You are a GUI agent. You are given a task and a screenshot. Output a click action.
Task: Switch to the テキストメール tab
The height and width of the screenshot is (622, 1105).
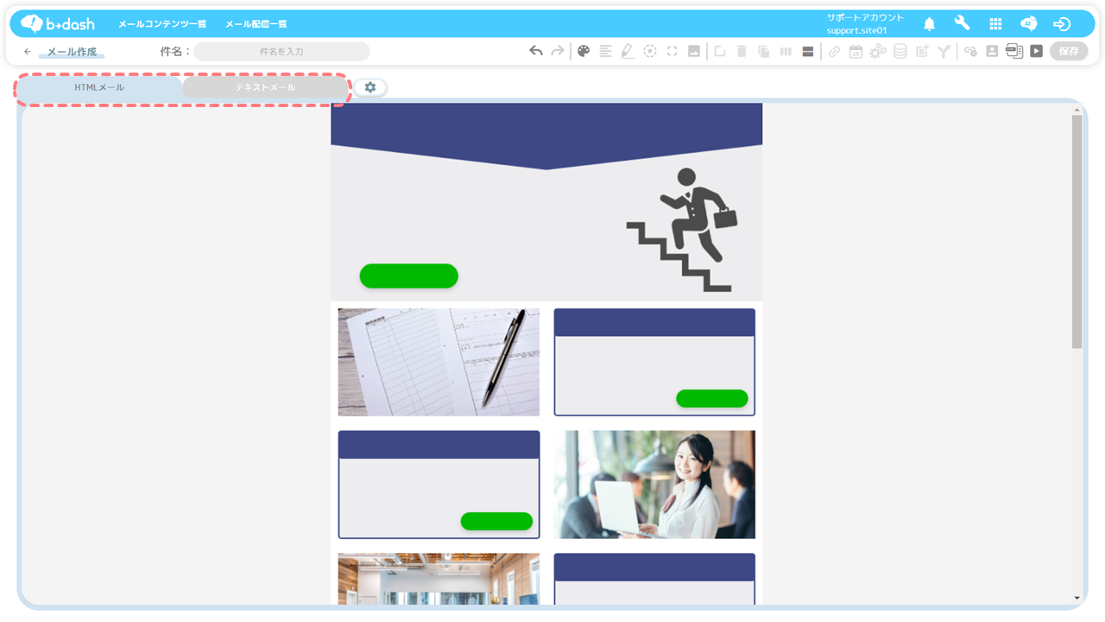[x=265, y=87]
